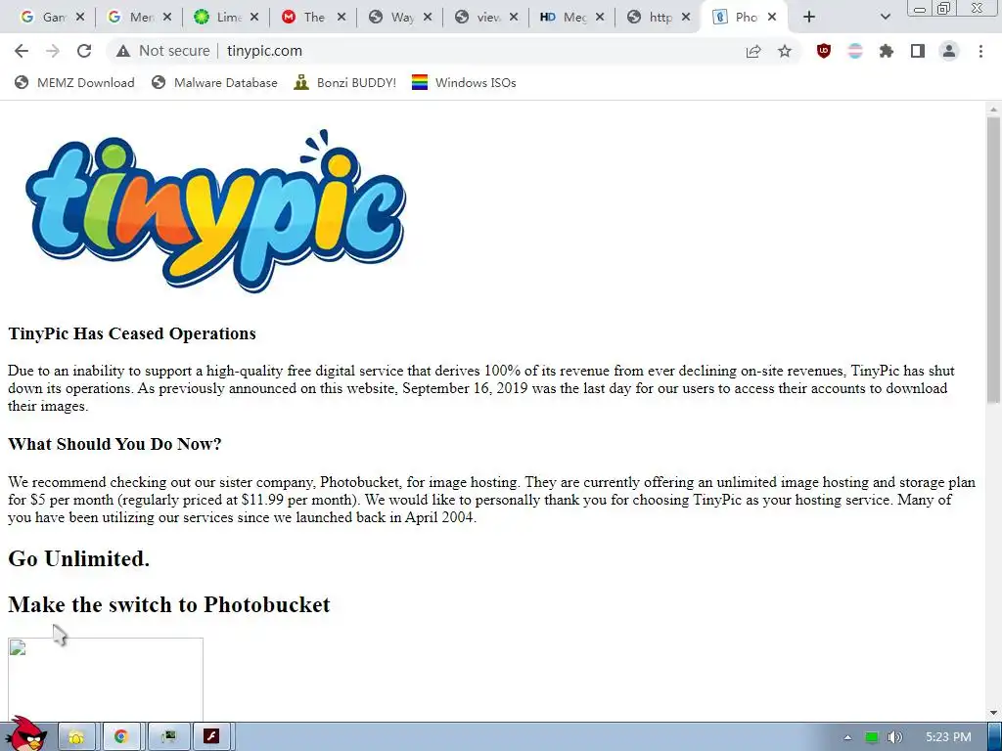Image resolution: width=1002 pixels, height=751 pixels.
Task: Open the Chrome profile avatar
Action: pyautogui.click(x=949, y=51)
